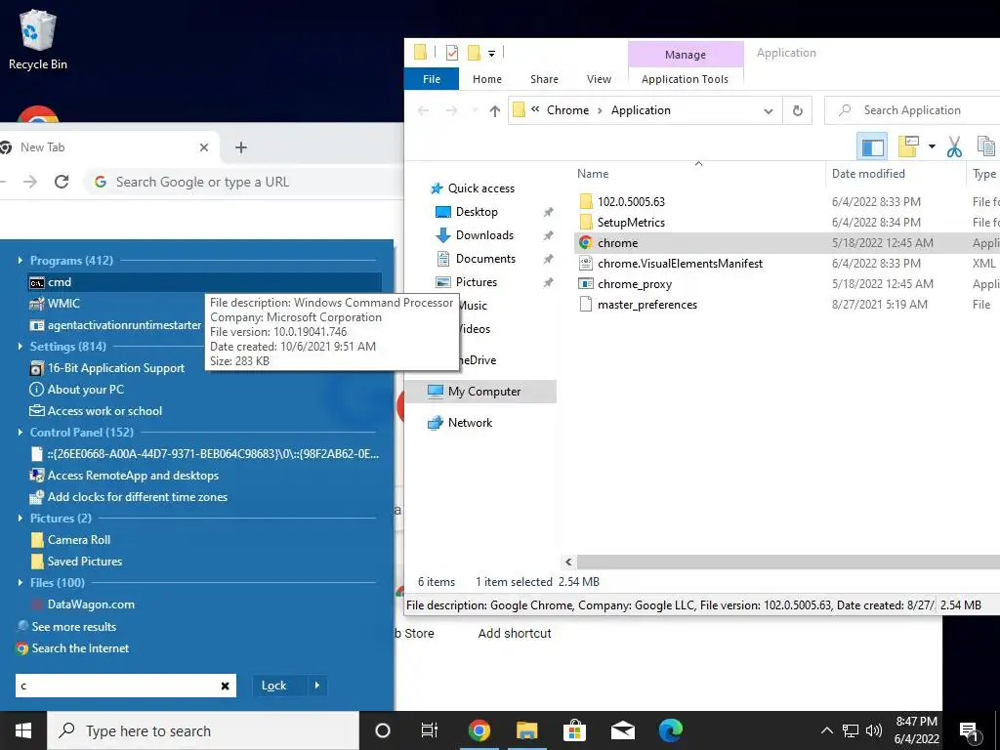Refresh the Explorer folder view
This screenshot has width=1000, height=750.
click(797, 110)
